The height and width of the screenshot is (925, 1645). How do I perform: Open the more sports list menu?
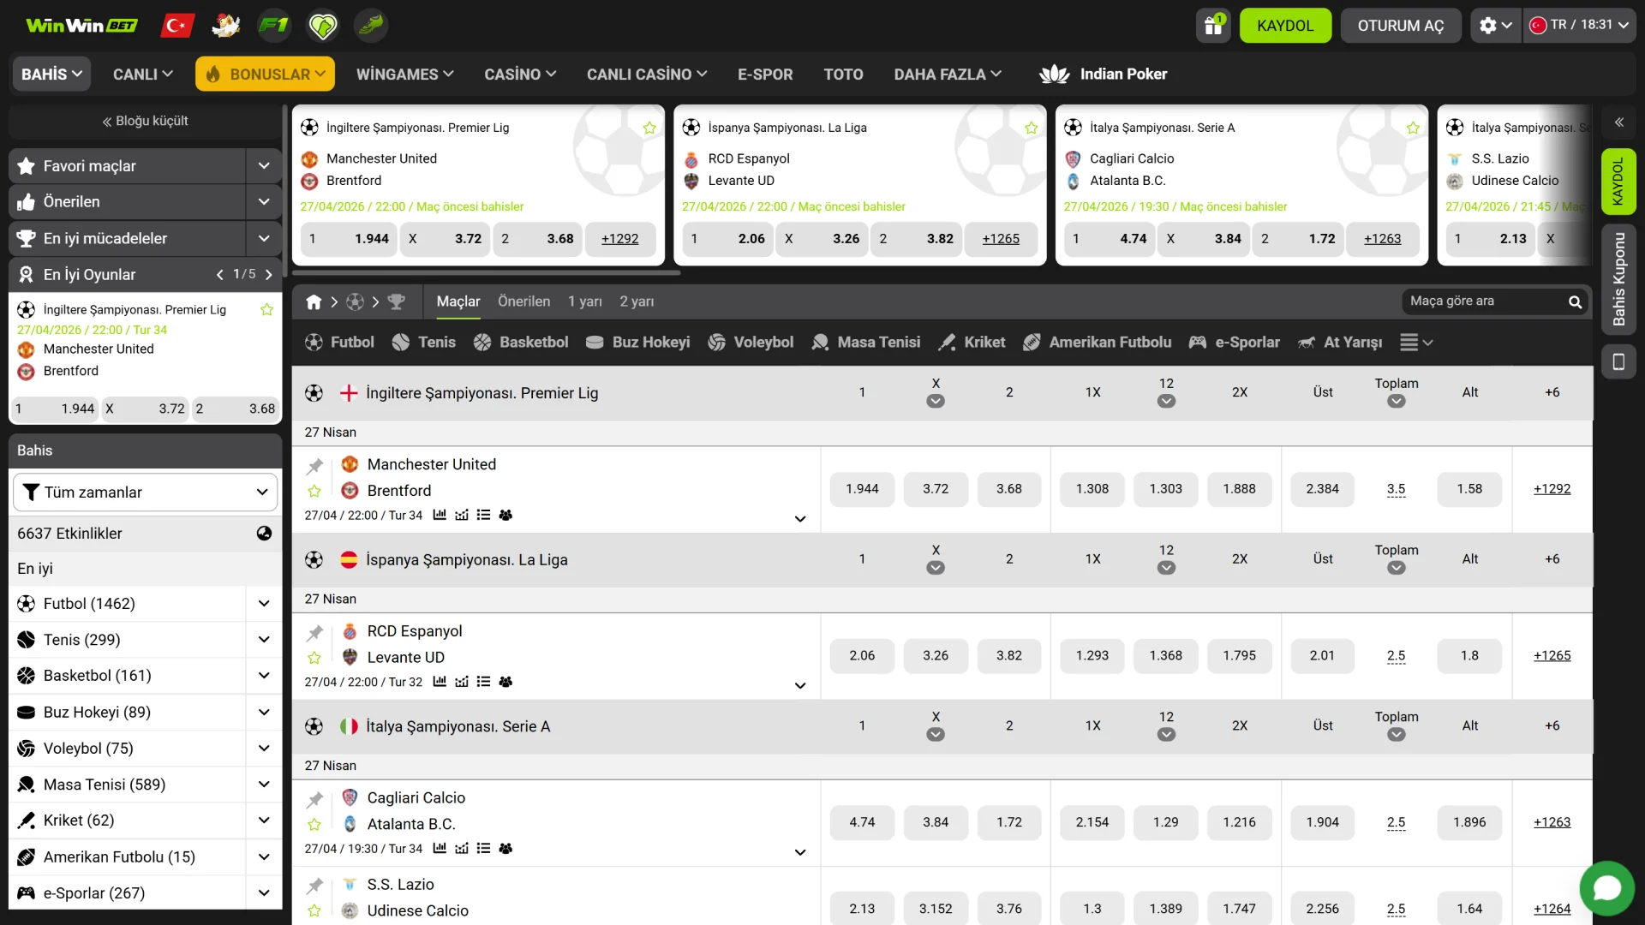point(1416,343)
